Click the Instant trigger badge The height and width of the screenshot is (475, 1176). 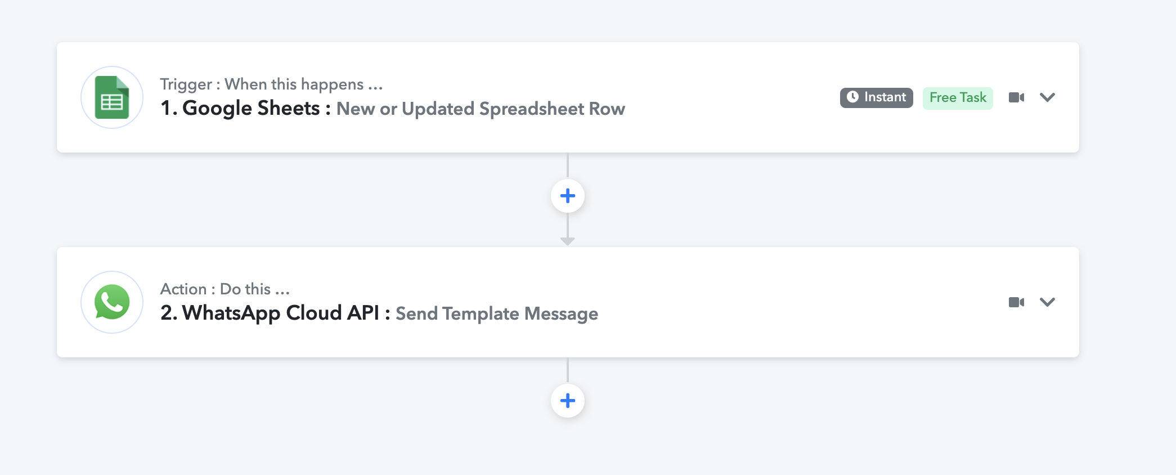[x=877, y=97]
